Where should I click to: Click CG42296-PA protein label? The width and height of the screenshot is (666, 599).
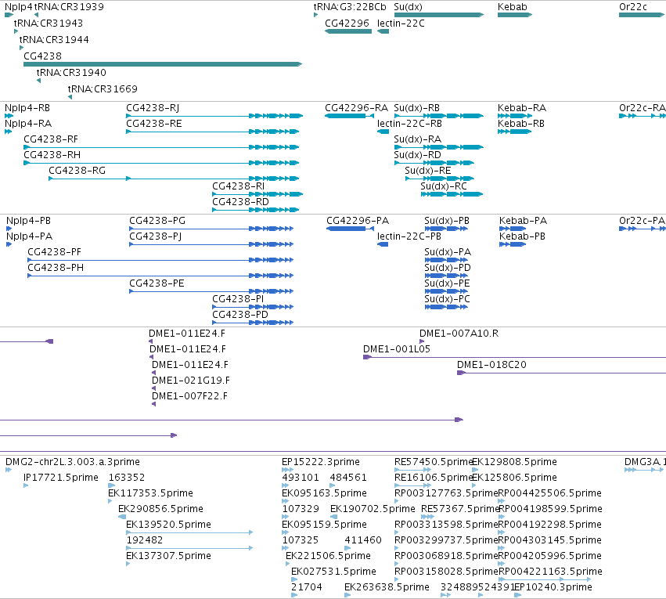coord(358,221)
